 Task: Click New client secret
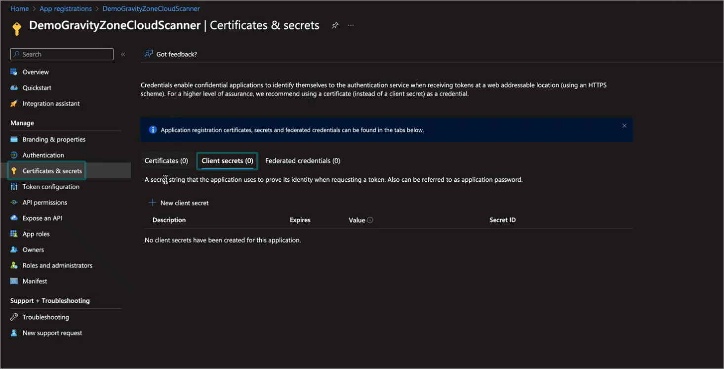click(179, 203)
